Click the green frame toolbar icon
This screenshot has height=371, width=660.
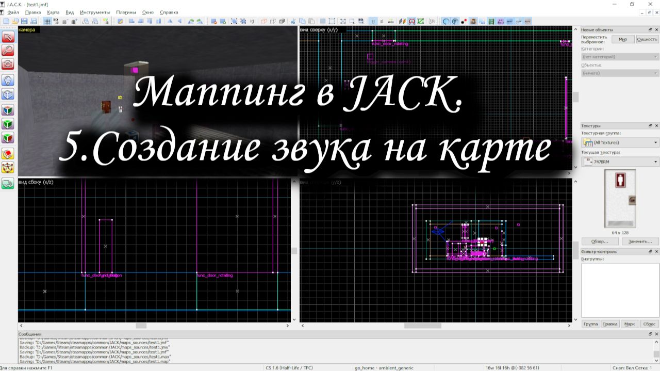click(420, 21)
